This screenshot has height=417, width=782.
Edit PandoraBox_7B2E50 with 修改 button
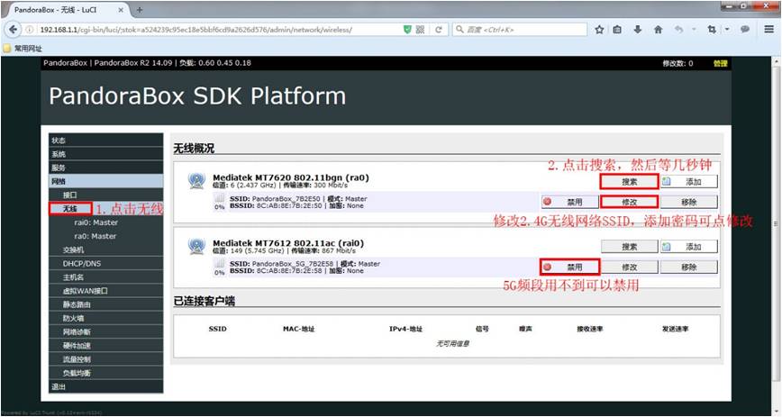(630, 202)
